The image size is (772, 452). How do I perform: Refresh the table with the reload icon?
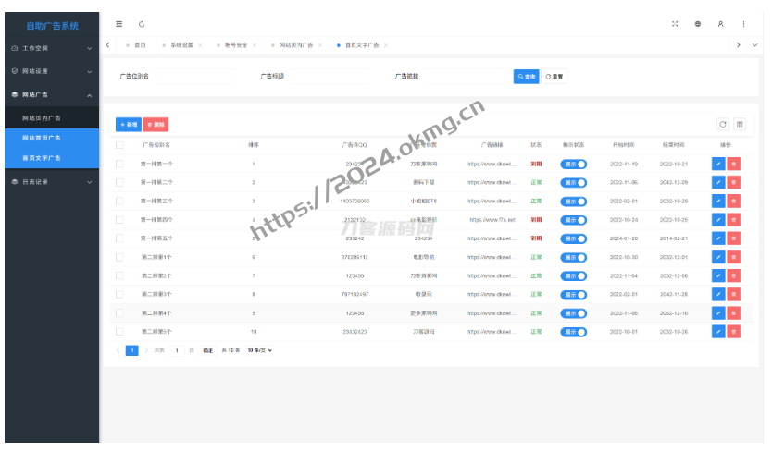(723, 125)
